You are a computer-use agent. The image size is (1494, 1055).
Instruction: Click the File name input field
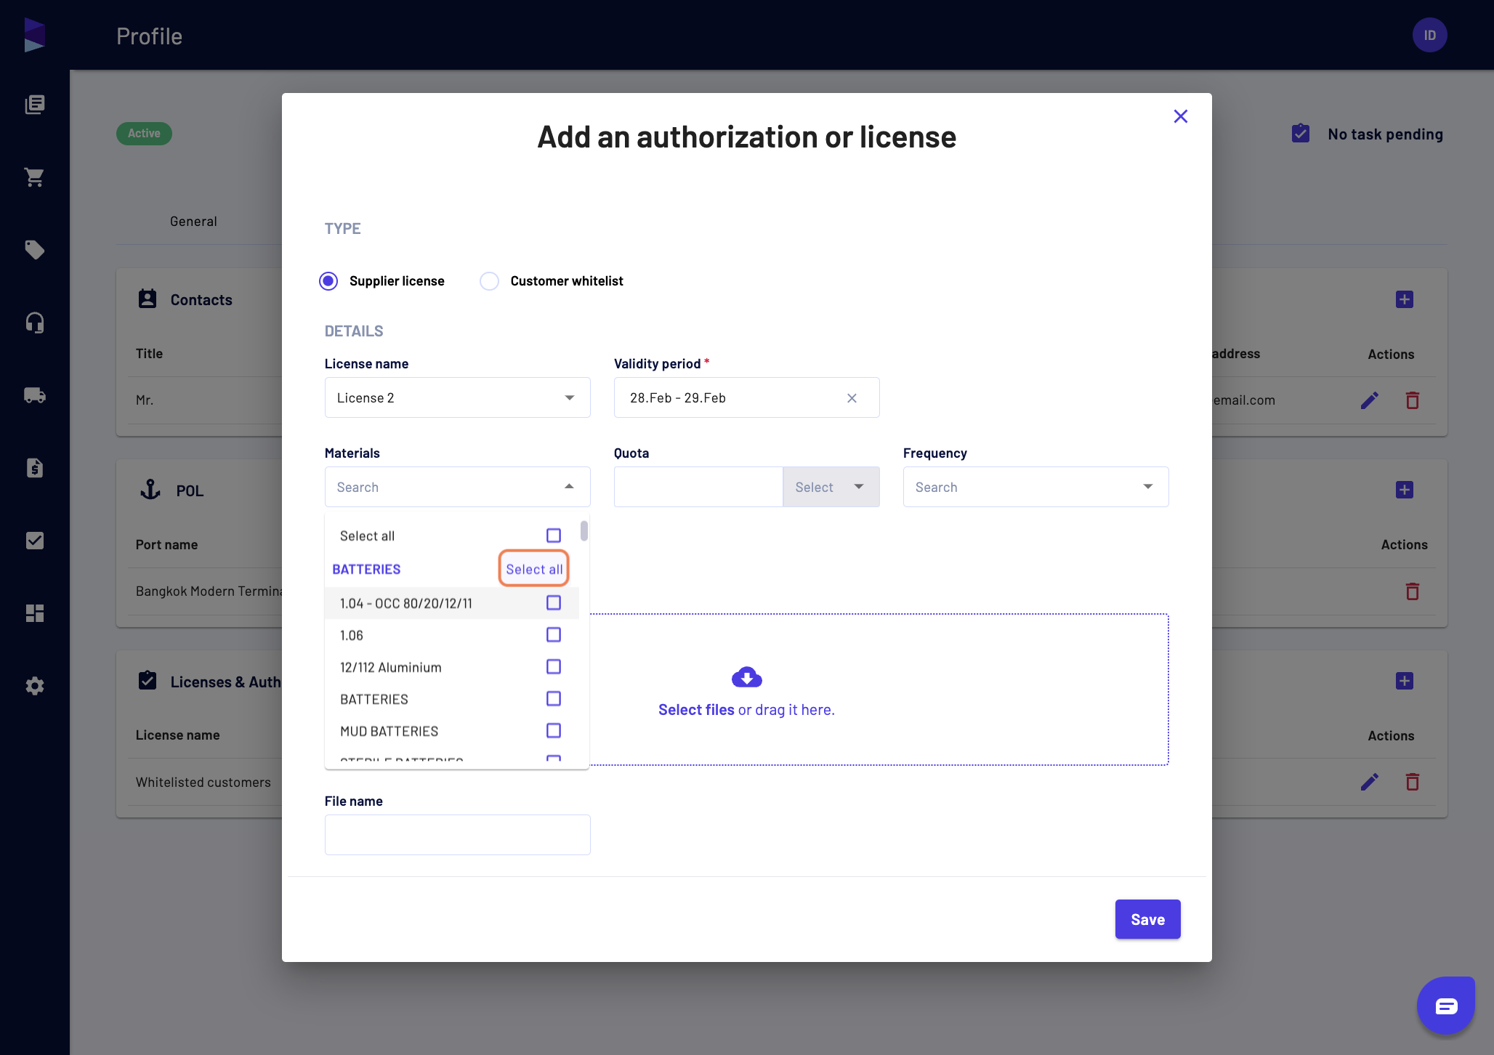coord(457,835)
